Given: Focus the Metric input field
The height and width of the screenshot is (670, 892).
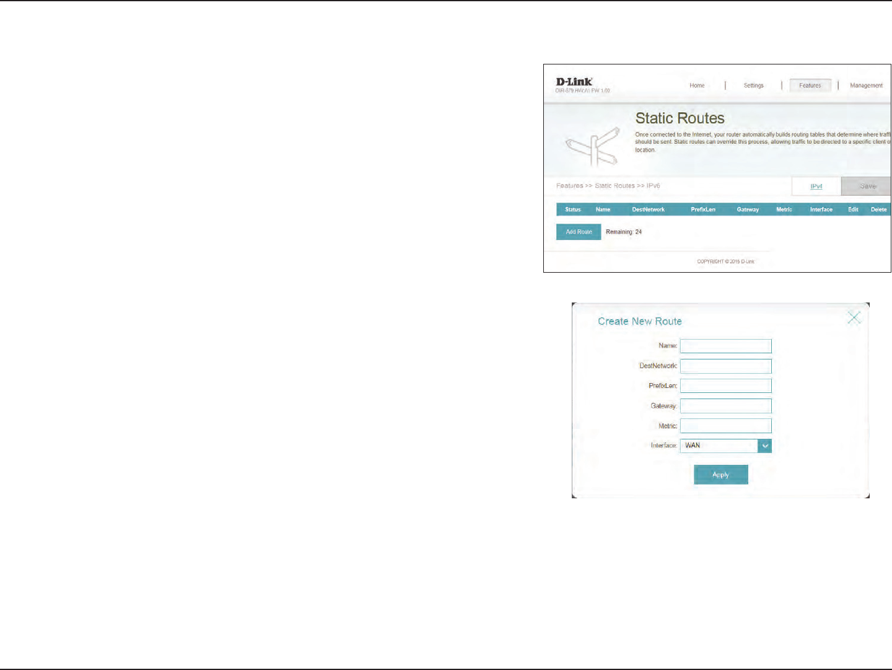Looking at the screenshot, I should click(726, 426).
